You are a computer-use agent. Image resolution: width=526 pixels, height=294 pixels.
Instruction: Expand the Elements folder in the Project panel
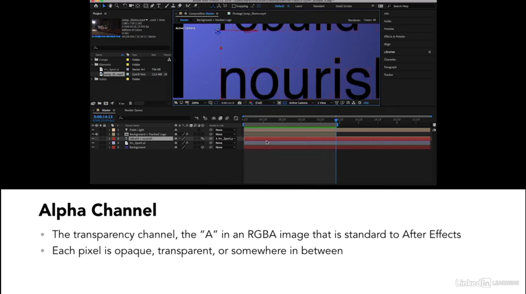click(92, 65)
